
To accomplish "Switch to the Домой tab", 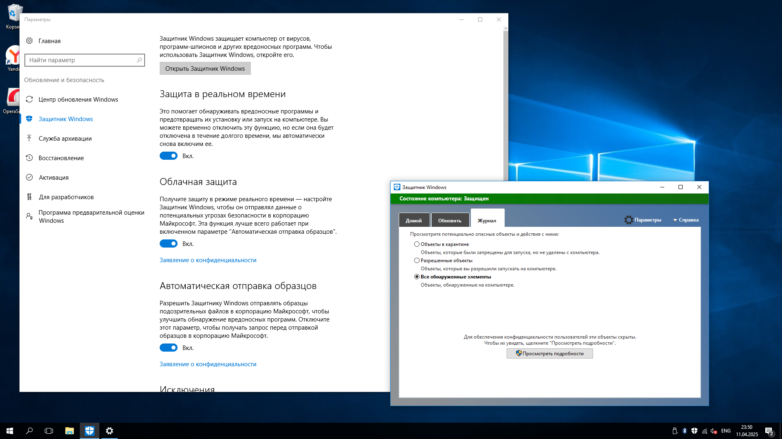I will 413,220.
